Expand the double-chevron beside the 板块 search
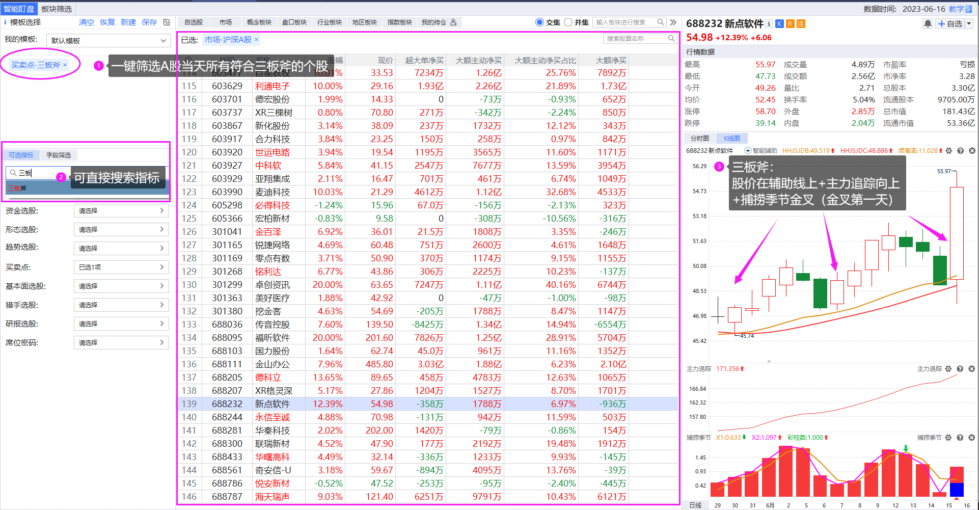This screenshot has width=979, height=510. coord(673,22)
